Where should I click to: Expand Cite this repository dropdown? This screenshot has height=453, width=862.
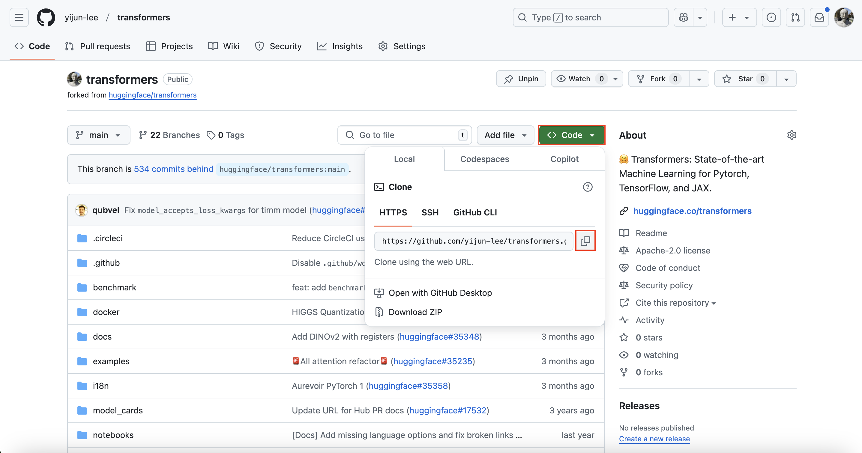pos(676,303)
